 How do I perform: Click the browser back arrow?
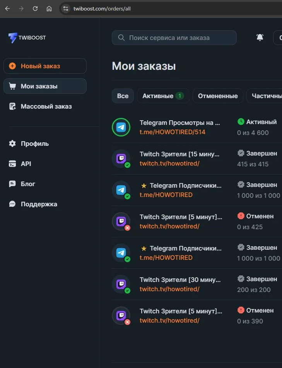[7, 9]
